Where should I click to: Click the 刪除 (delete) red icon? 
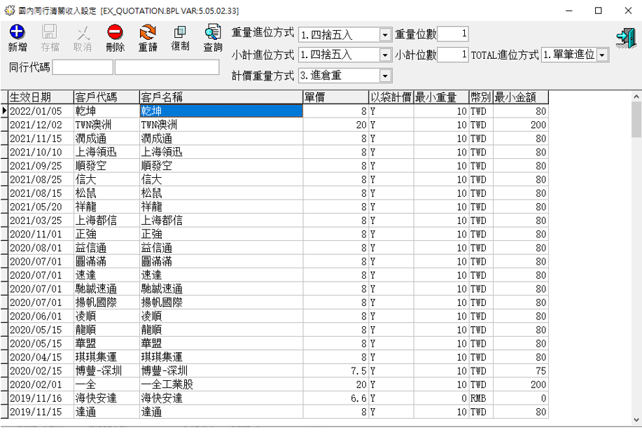point(115,33)
